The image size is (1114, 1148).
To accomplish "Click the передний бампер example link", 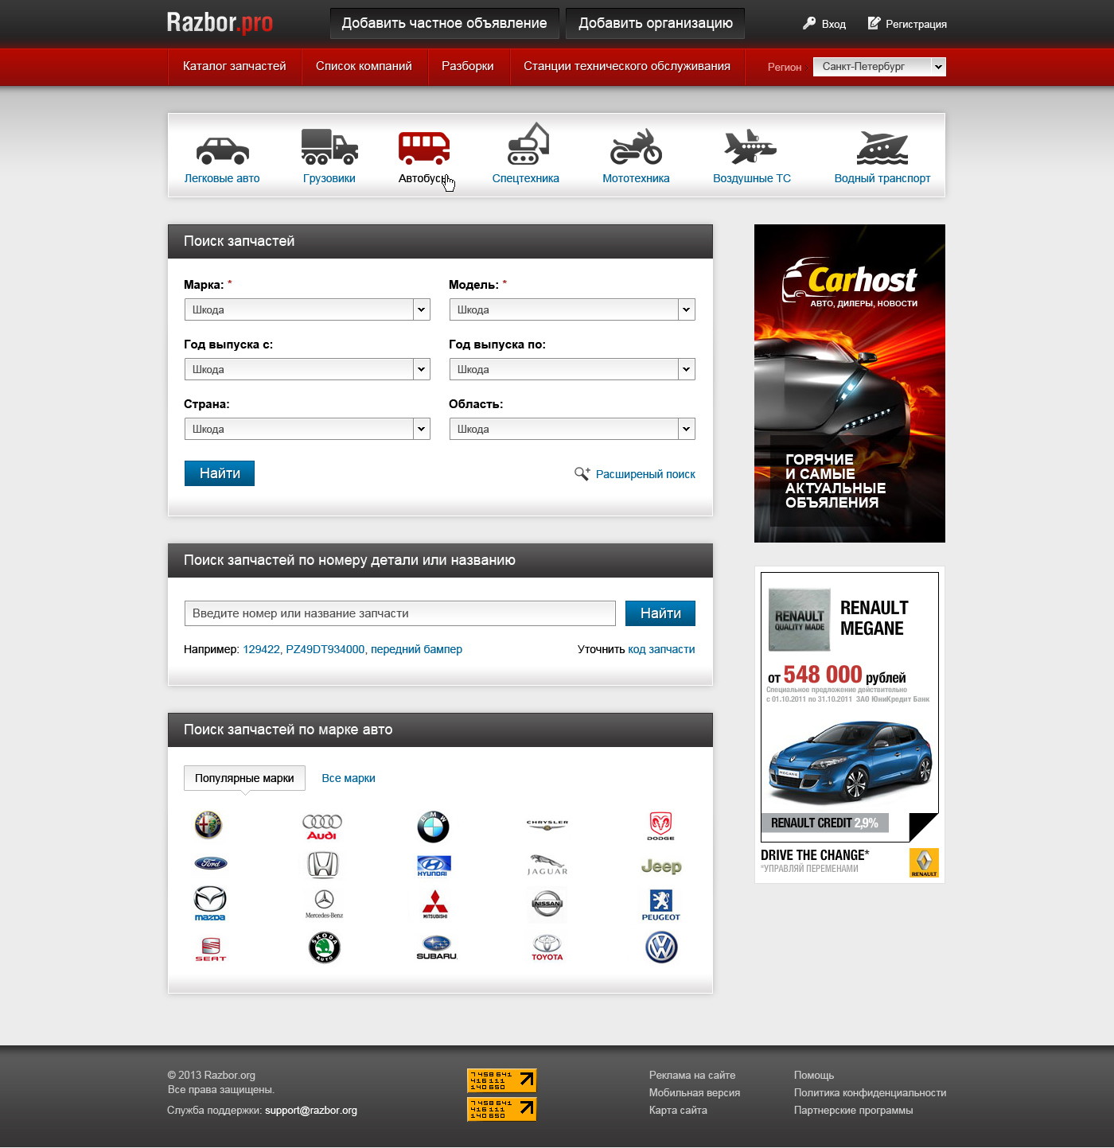I will (x=416, y=649).
